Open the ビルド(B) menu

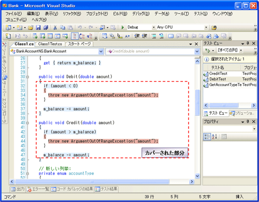tap(120, 14)
